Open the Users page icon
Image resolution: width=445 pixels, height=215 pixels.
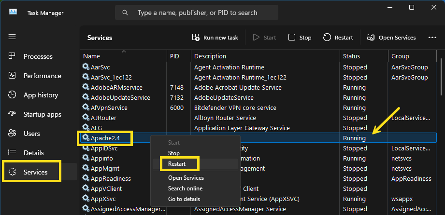[12, 133]
